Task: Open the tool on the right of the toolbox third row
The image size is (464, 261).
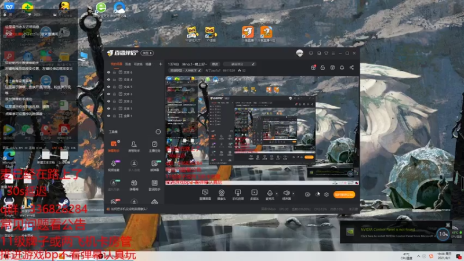Action: [x=154, y=185]
